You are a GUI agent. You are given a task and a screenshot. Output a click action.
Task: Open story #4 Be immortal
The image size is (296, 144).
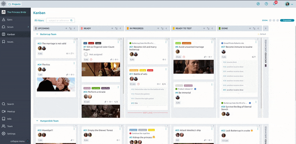183,93
